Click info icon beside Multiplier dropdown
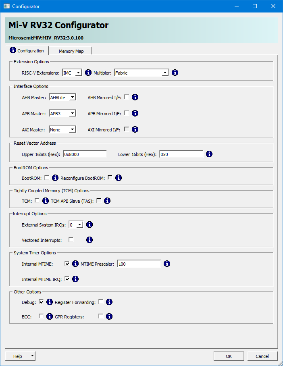This screenshot has height=366, width=283. (x=175, y=73)
